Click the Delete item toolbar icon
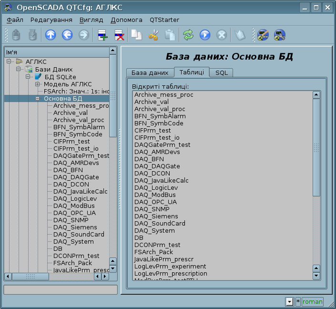This screenshot has width=336, height=309. click(119, 35)
